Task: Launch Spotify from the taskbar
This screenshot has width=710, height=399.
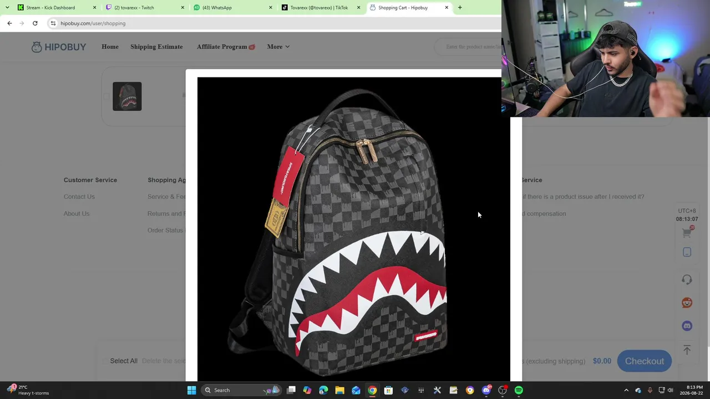Action: click(x=519, y=390)
